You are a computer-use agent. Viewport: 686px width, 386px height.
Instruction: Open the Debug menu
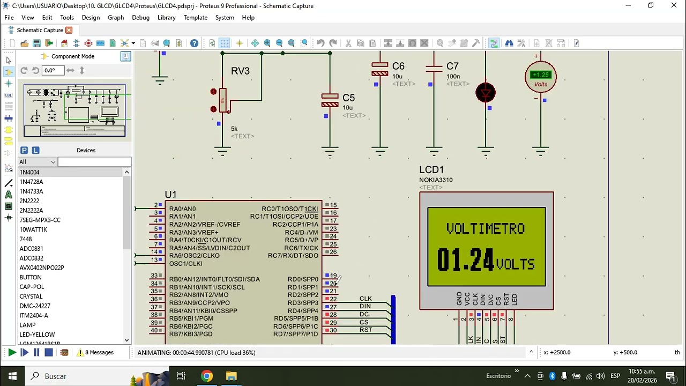140,18
